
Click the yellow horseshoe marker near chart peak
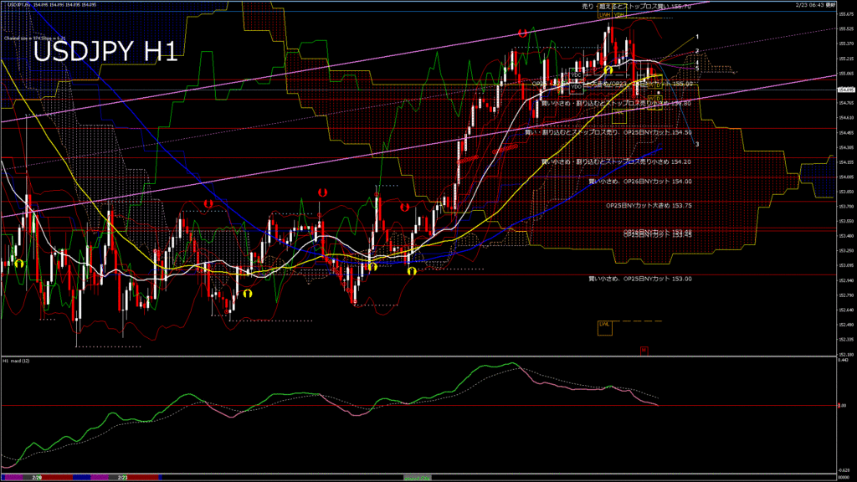tap(608, 69)
